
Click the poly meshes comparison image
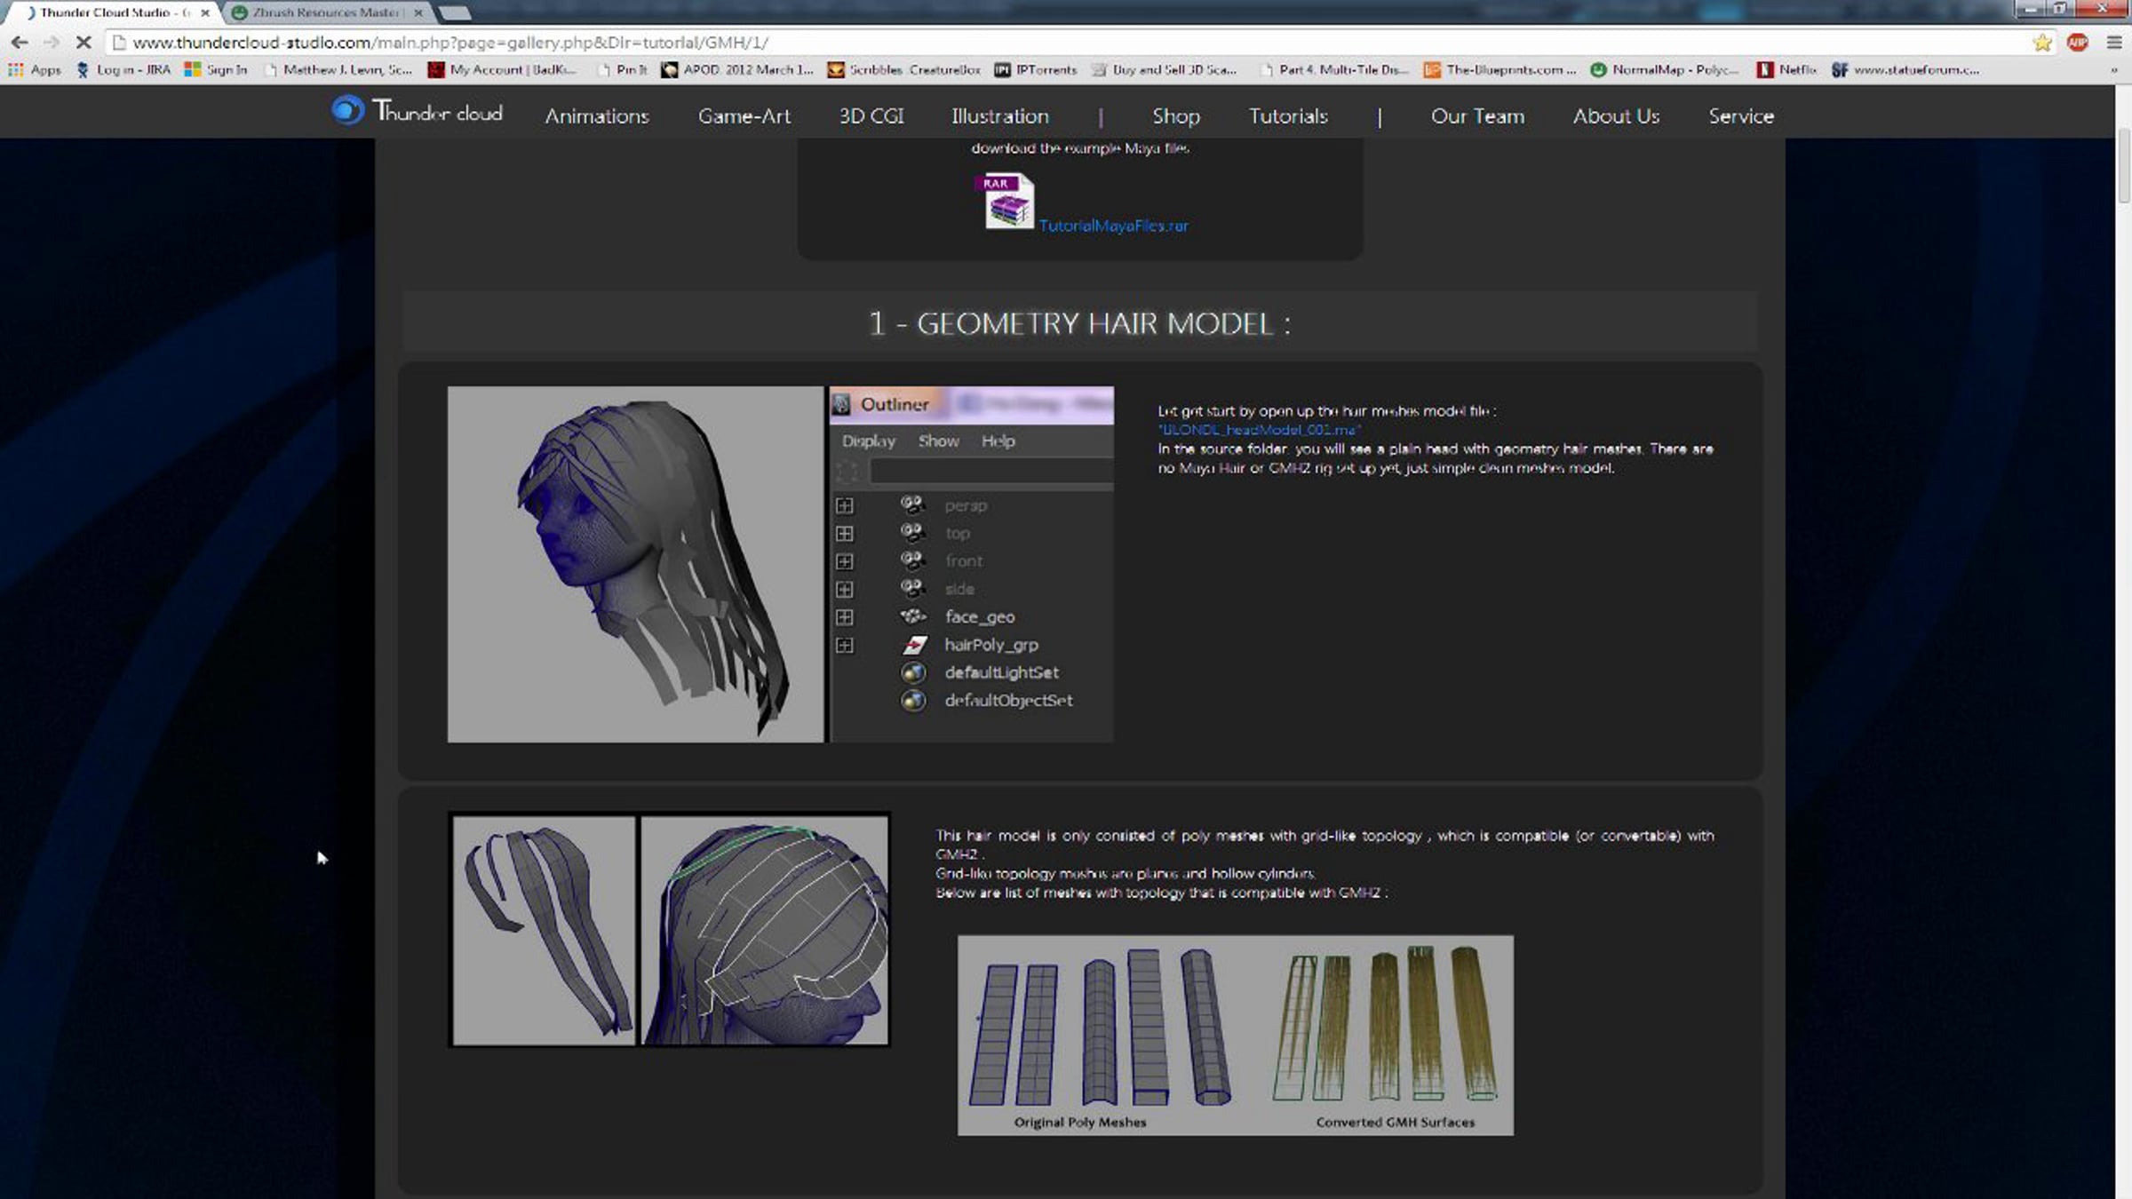tap(1235, 1035)
